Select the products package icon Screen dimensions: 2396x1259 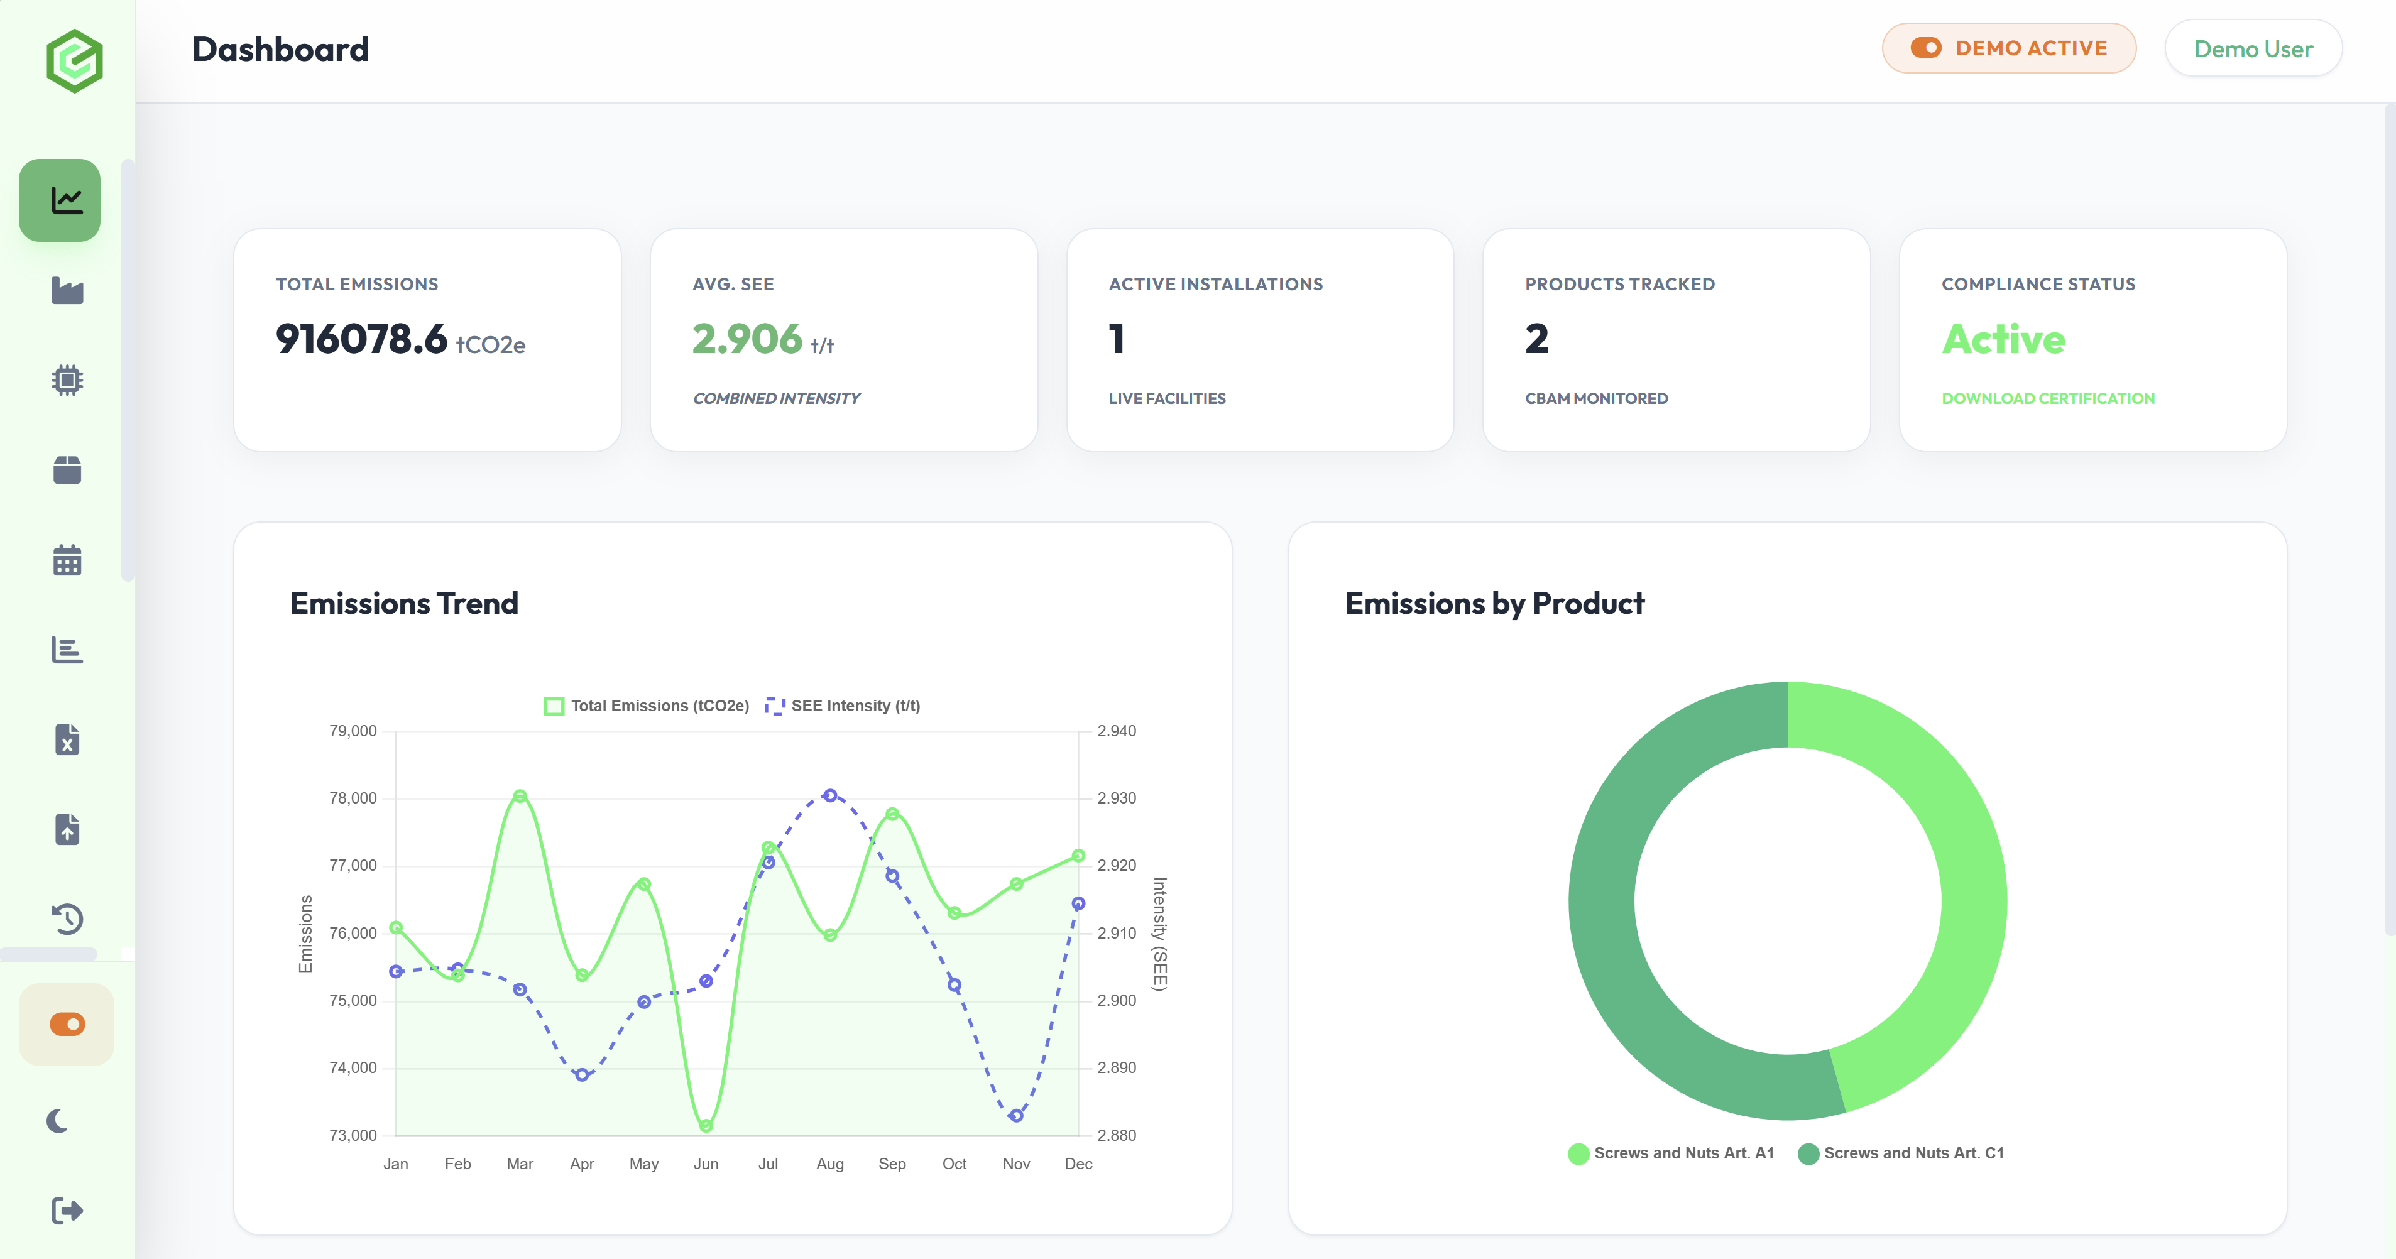point(69,469)
